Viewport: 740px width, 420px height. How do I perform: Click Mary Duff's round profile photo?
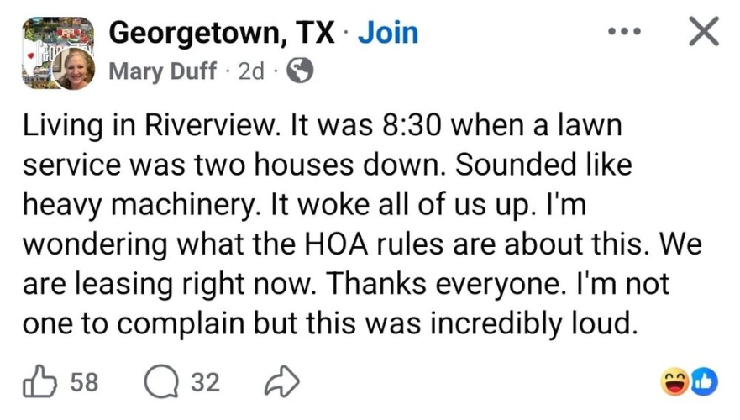tap(74, 70)
